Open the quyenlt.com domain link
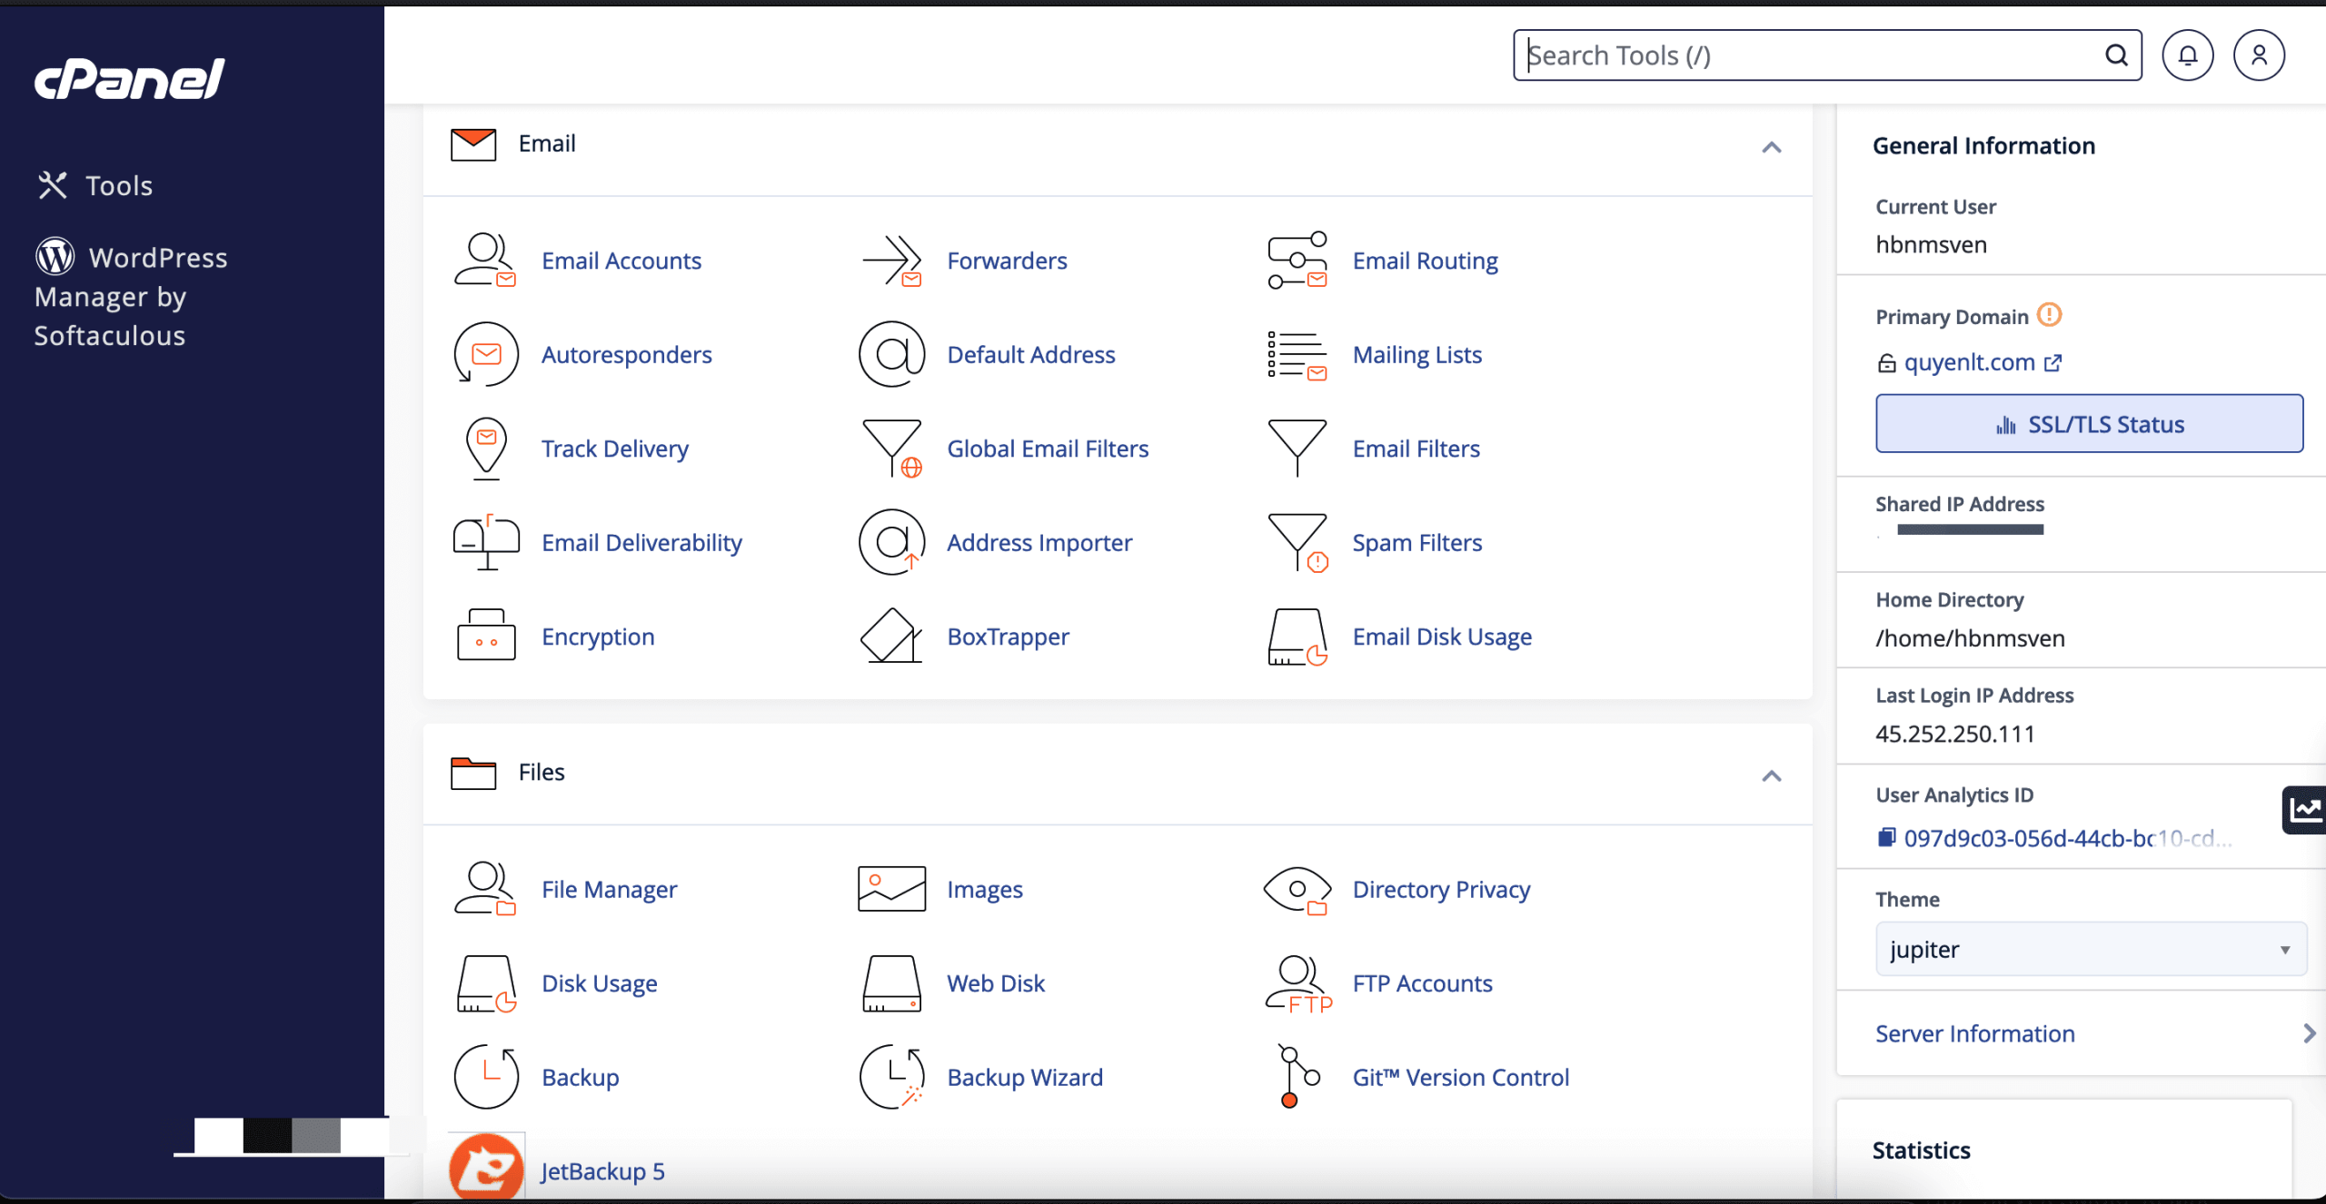 coord(1969,362)
